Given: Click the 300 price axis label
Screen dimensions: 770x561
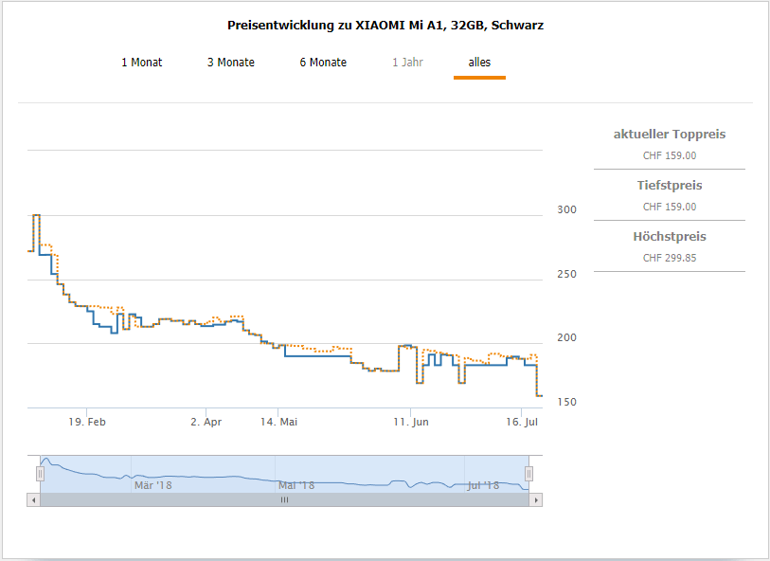Looking at the screenshot, I should [x=564, y=209].
